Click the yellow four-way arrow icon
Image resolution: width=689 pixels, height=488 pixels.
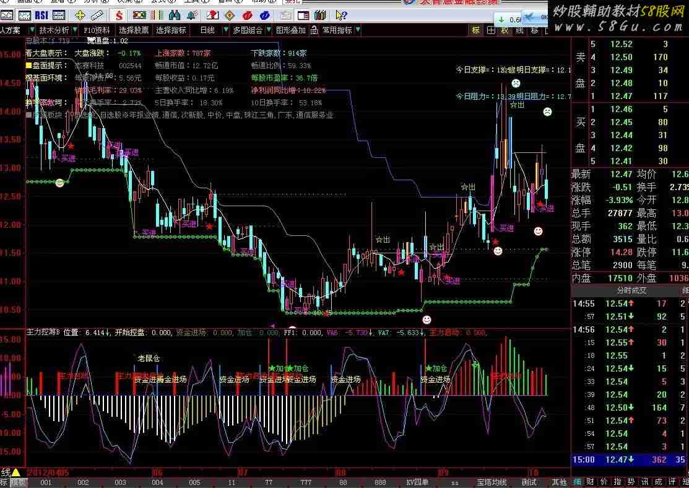(80, 15)
